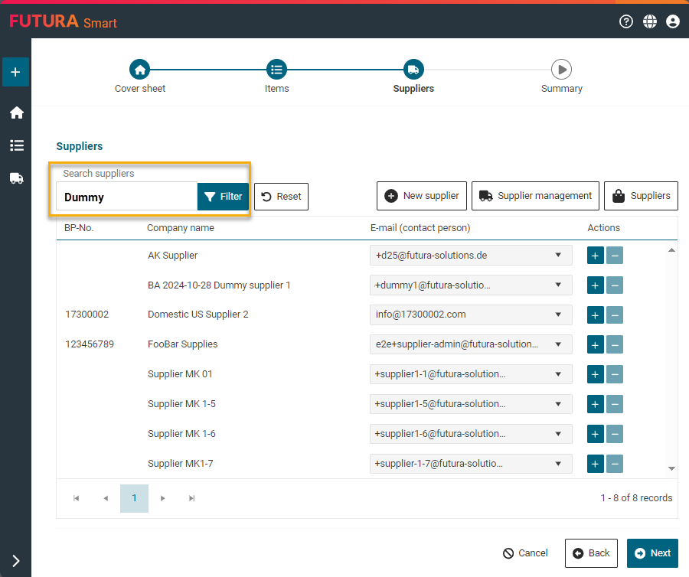Open e-mail dropdown for Supplier MK 1-6
The width and height of the screenshot is (689, 577).
coord(558,434)
